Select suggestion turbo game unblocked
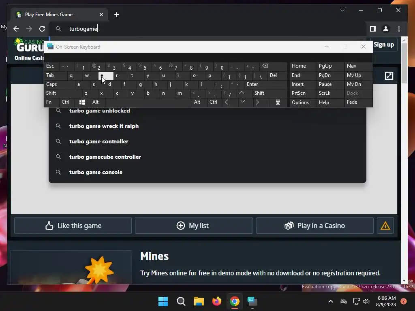 point(207,111)
